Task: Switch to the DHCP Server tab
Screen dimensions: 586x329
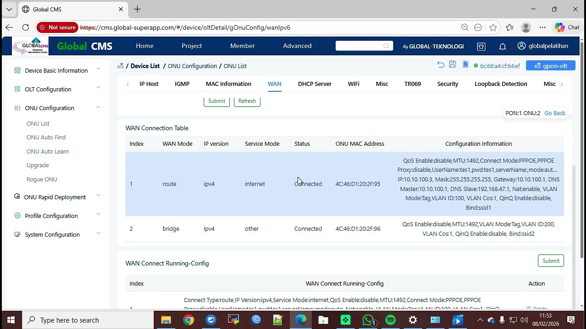Action: pyautogui.click(x=315, y=84)
